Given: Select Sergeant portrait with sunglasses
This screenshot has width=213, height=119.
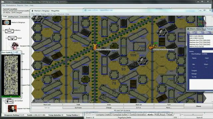Looking at the screenshot, I should 15,46.
